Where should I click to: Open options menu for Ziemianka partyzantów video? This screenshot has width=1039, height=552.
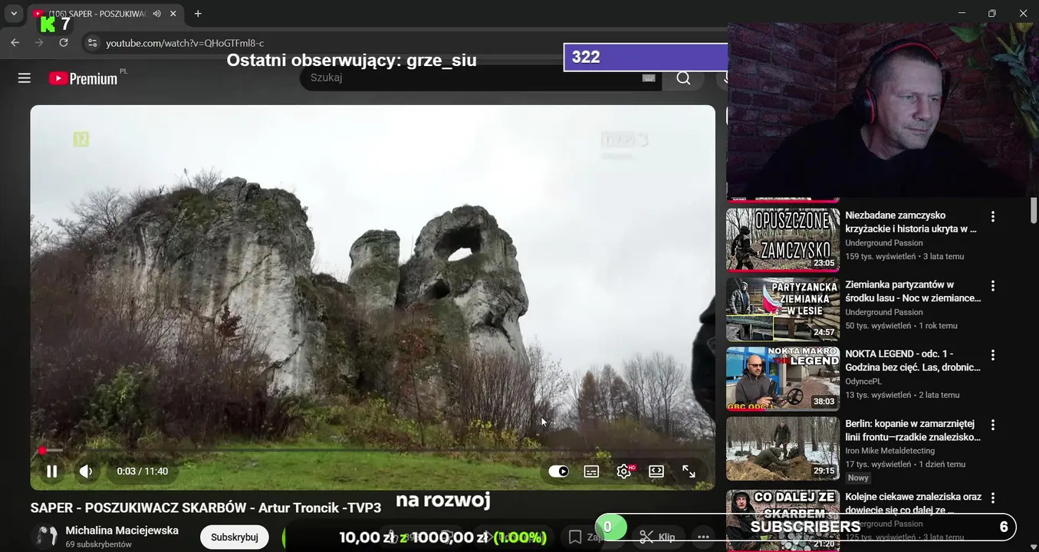(x=993, y=286)
